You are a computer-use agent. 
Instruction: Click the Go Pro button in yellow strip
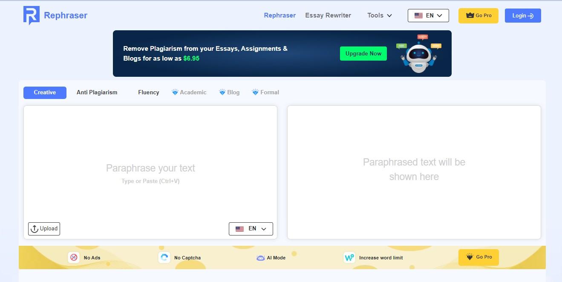point(478,257)
